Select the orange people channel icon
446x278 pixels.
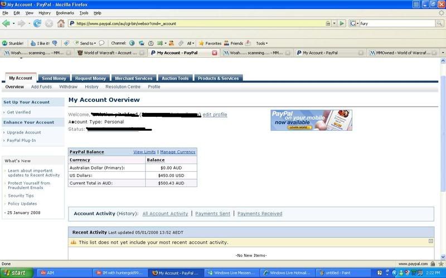tap(171, 43)
